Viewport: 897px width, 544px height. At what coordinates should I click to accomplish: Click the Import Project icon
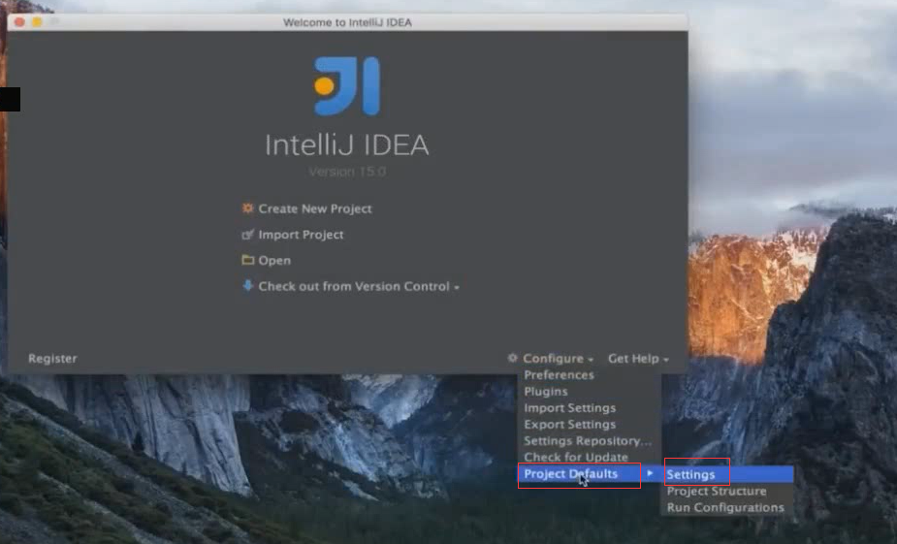247,235
